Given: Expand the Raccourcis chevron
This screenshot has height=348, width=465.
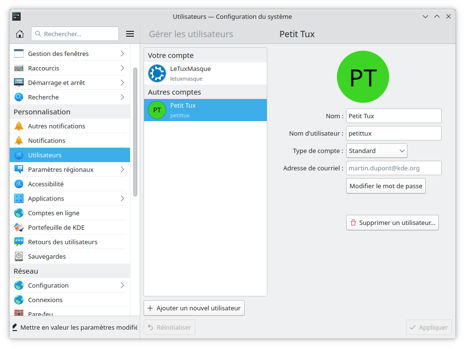Looking at the screenshot, I should pyautogui.click(x=122, y=68).
